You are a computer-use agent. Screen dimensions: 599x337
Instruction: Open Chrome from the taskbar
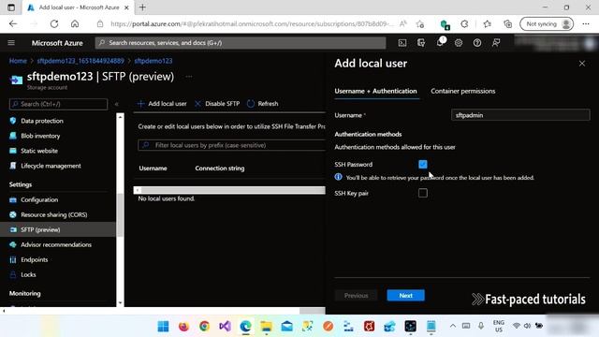point(204,327)
